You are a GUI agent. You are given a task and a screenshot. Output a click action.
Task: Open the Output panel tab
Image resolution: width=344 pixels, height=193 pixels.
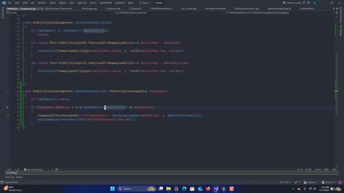pyautogui.click(x=19, y=177)
